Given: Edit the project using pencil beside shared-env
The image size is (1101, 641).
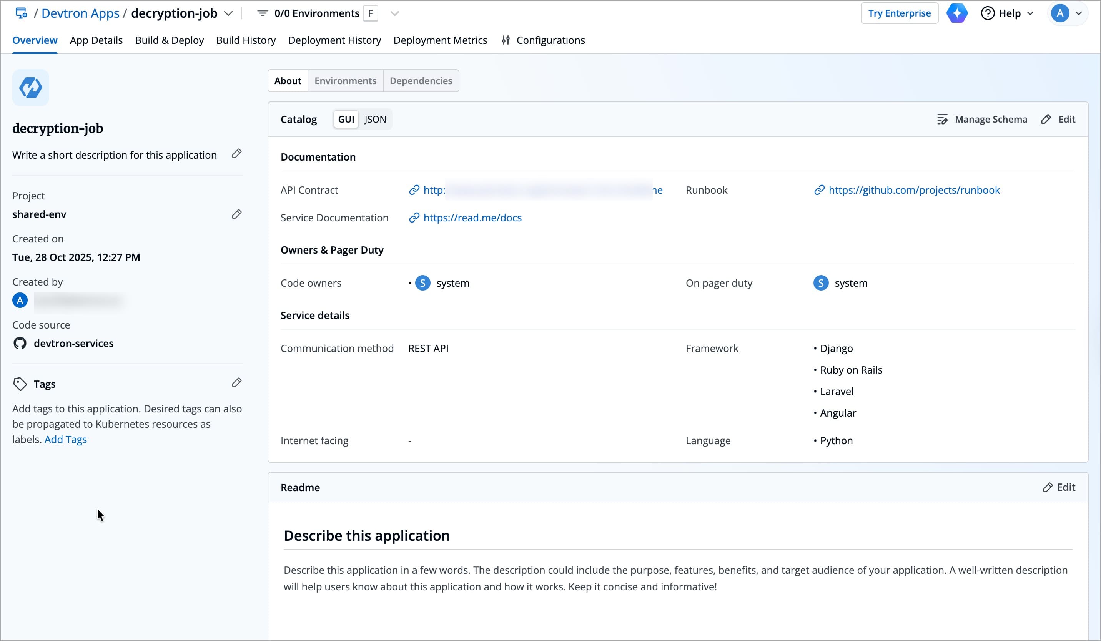Looking at the screenshot, I should coord(236,214).
